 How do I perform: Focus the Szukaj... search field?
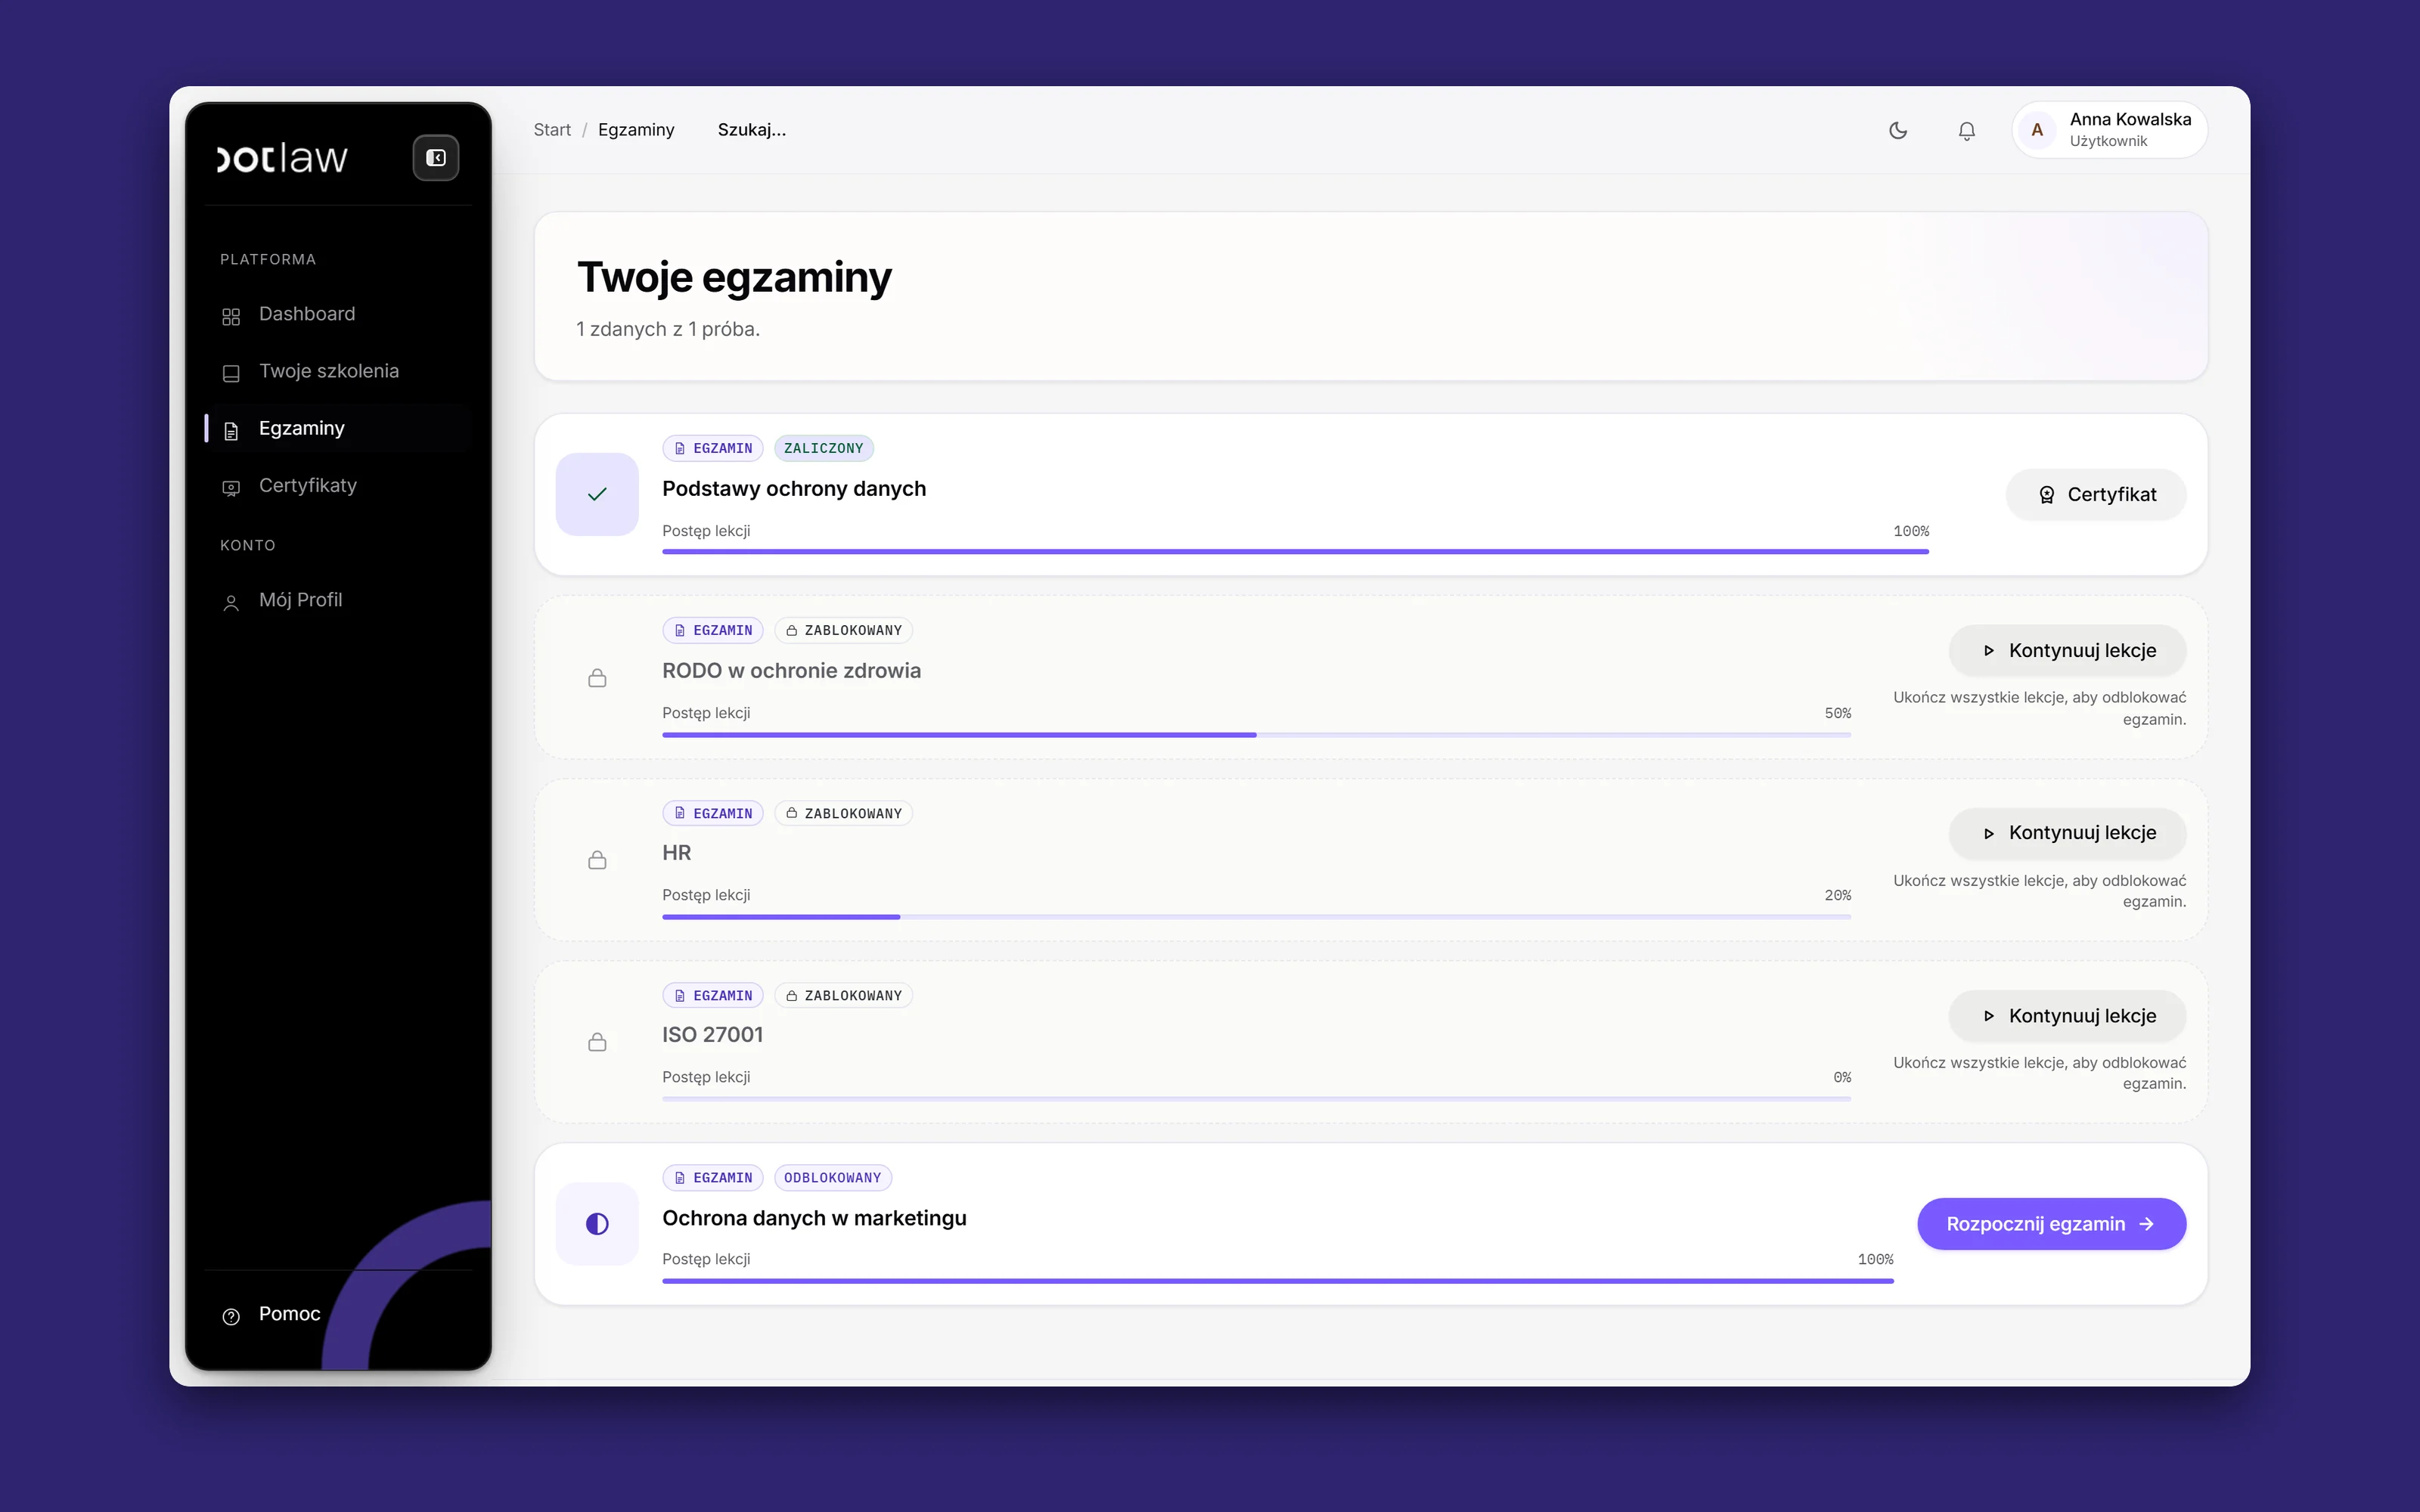tap(752, 130)
